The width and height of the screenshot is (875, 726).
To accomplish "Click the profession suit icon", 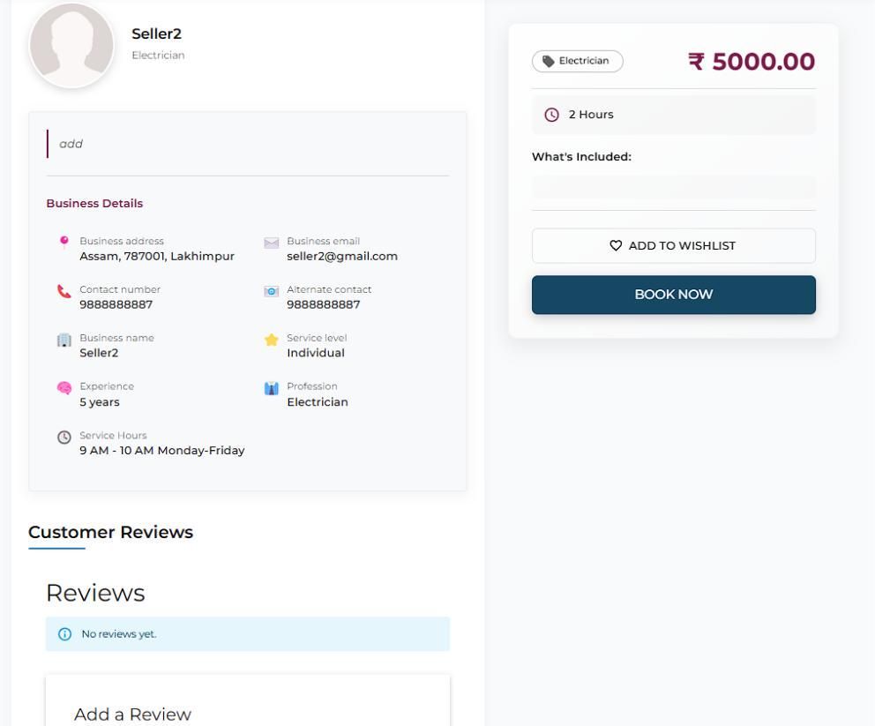I will 272,389.
